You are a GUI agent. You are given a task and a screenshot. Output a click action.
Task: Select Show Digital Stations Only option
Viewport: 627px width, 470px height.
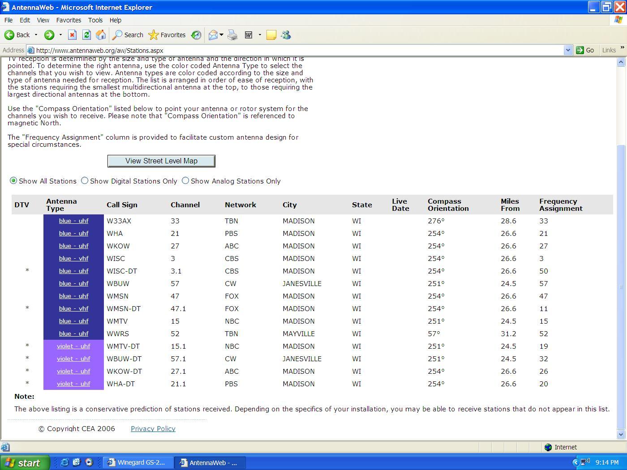85,181
